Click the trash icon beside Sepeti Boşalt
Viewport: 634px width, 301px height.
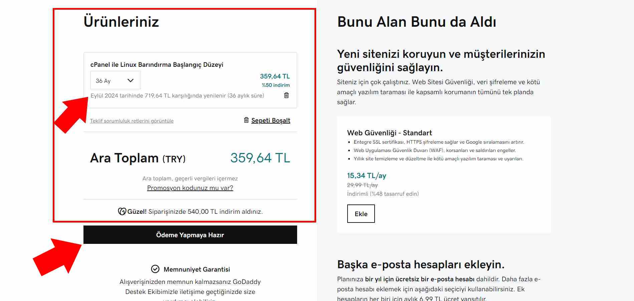tap(246, 120)
